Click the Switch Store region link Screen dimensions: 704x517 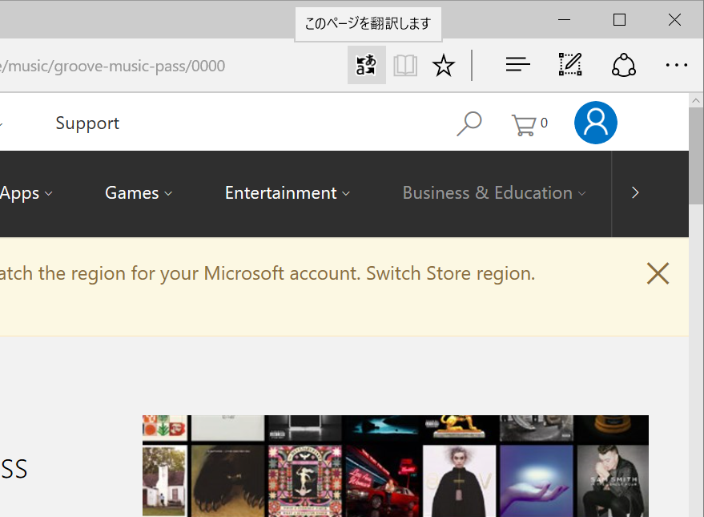[450, 273]
